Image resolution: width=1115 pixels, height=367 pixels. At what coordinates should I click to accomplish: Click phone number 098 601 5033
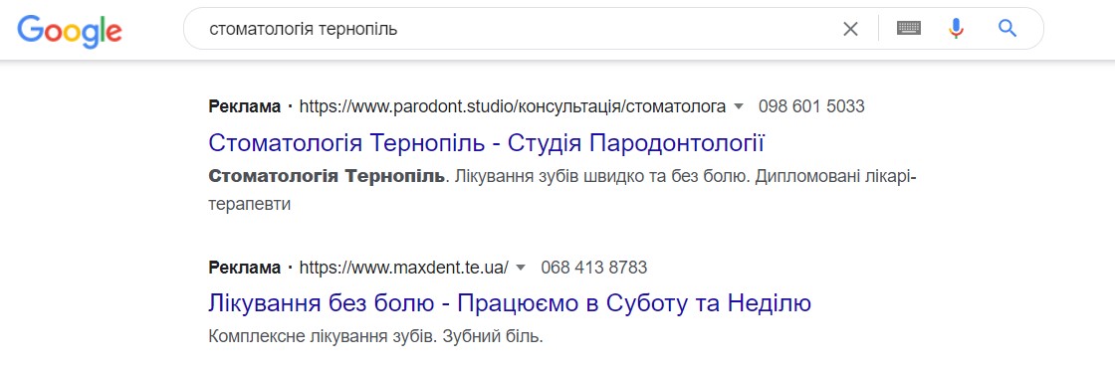(x=811, y=107)
